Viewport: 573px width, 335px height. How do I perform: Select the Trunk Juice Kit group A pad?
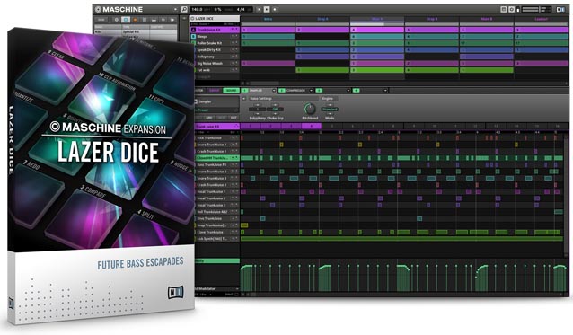[193, 30]
